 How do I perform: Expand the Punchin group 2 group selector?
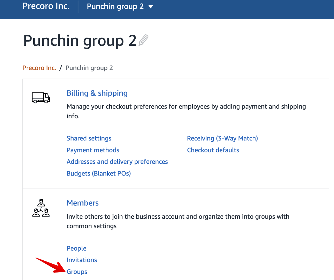[115, 6]
